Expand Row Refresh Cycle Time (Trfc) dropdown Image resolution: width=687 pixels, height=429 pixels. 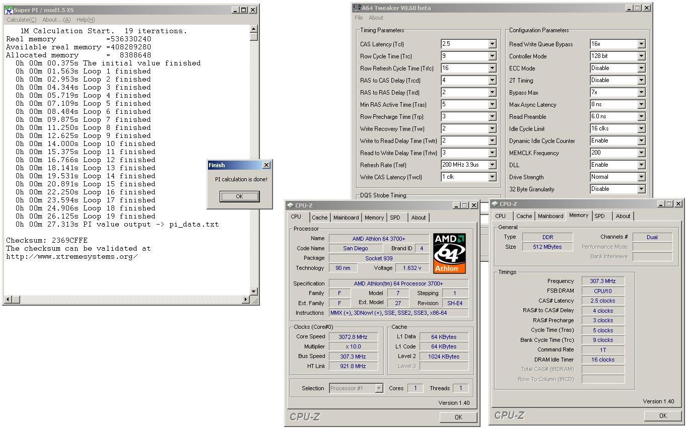coord(492,68)
